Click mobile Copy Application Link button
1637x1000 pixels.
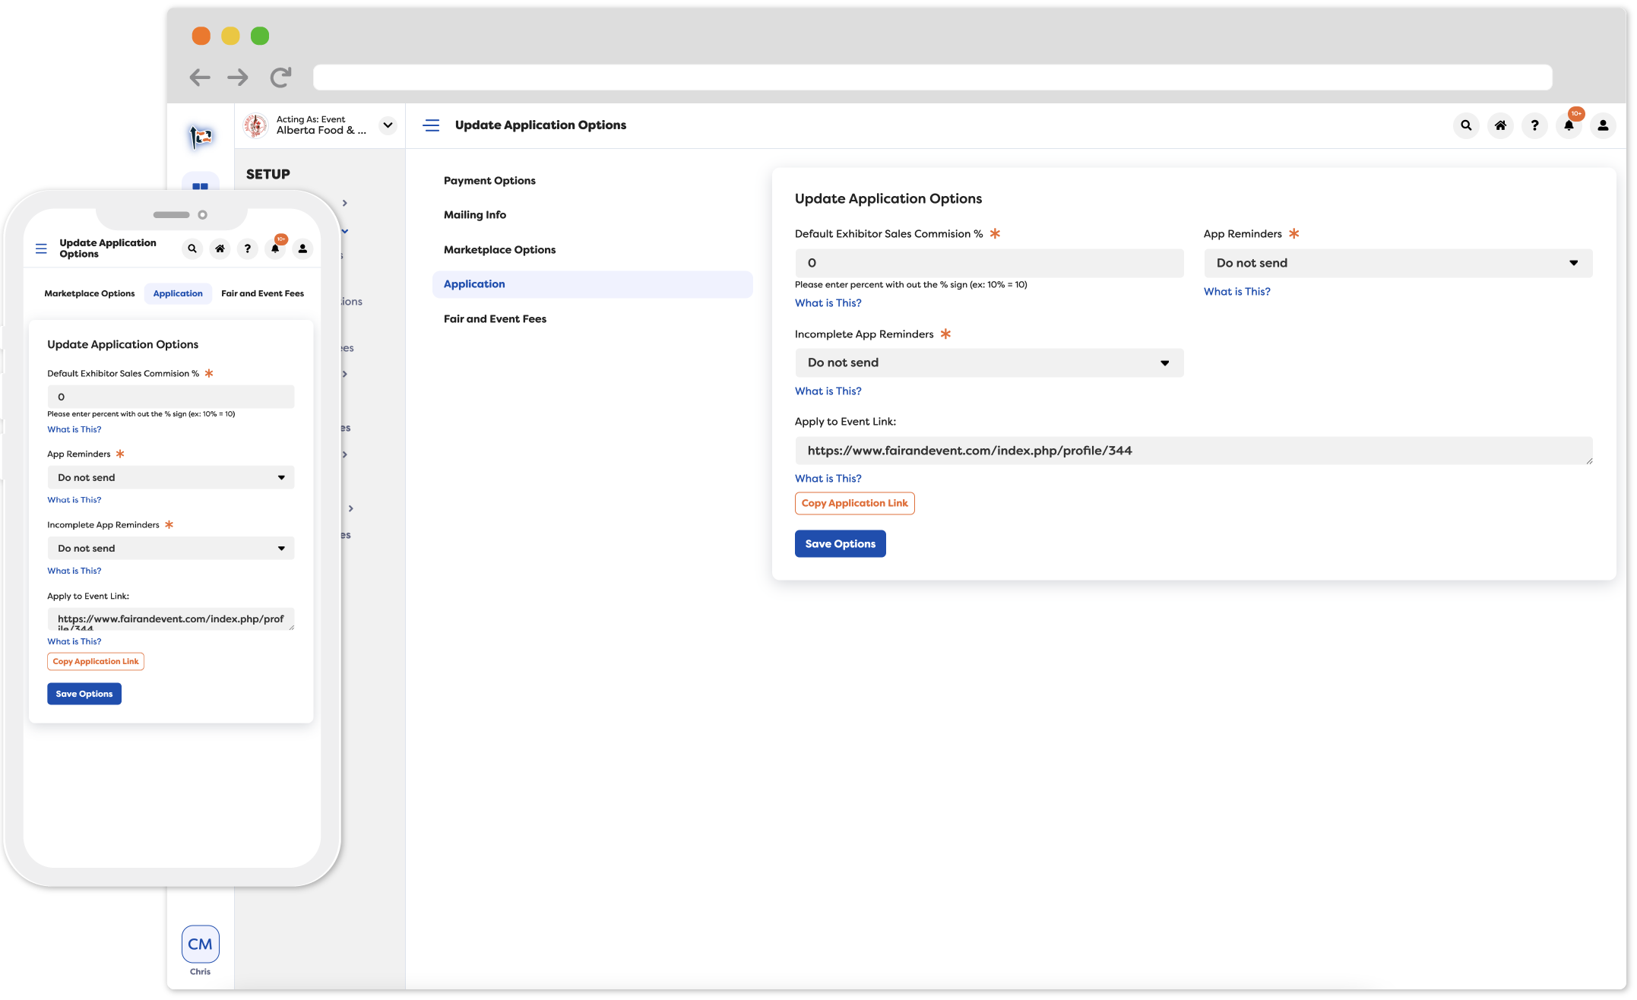(x=96, y=661)
